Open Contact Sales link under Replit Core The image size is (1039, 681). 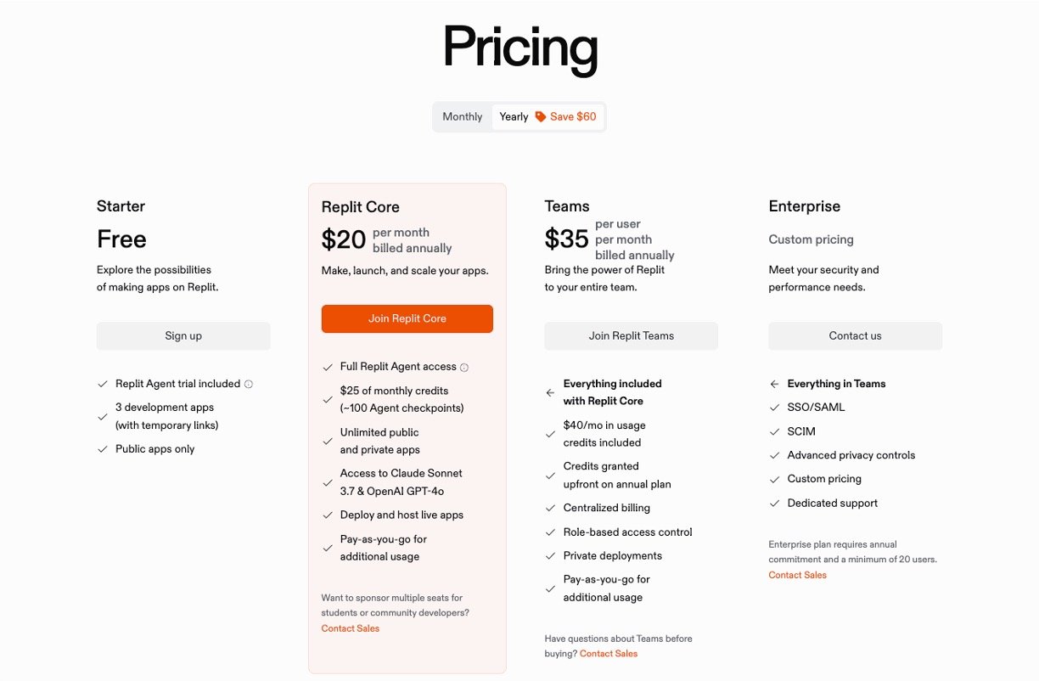click(350, 628)
